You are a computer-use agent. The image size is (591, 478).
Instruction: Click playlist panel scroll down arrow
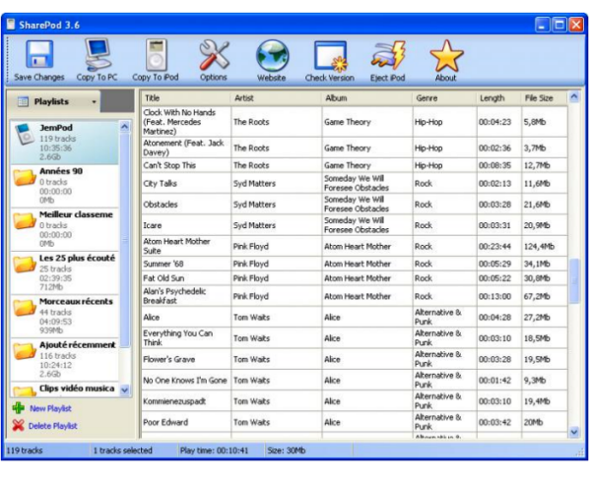tap(125, 390)
